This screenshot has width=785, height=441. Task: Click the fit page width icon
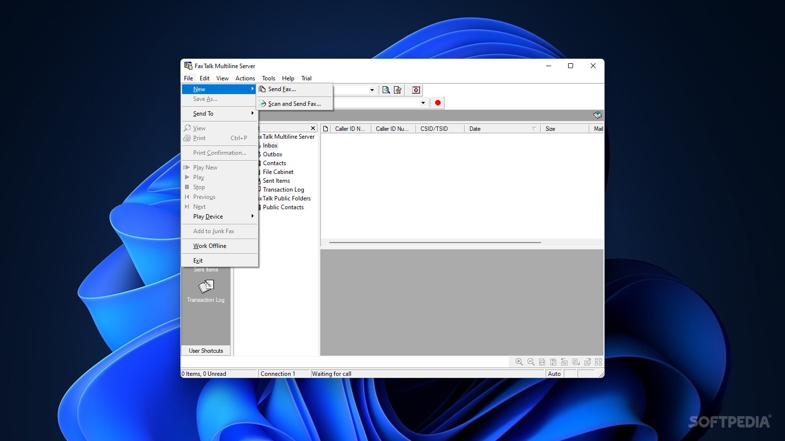click(x=542, y=362)
